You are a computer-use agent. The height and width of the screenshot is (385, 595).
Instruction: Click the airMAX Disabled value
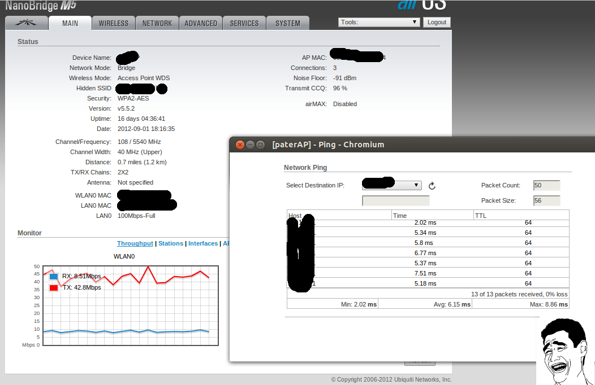345,104
